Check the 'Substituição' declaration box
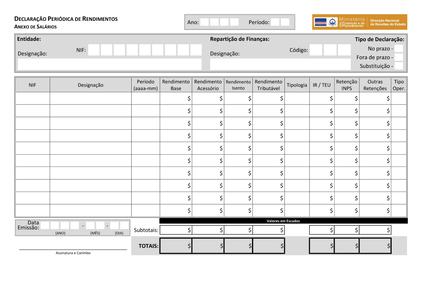This screenshot has height=298, width=422. point(398,66)
